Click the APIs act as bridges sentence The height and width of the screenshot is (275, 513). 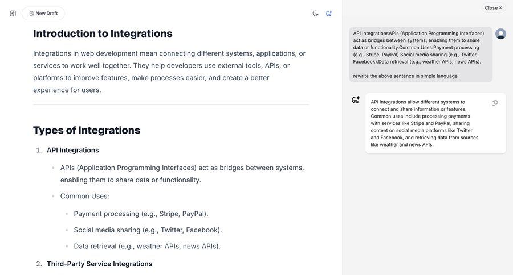[x=182, y=173]
